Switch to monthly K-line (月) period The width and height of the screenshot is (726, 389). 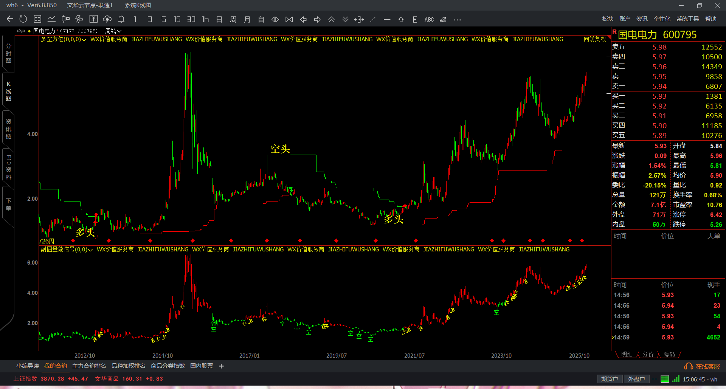(x=247, y=19)
